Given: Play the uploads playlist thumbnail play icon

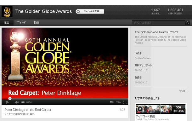Looking at the screenshot, I should point(140,109).
